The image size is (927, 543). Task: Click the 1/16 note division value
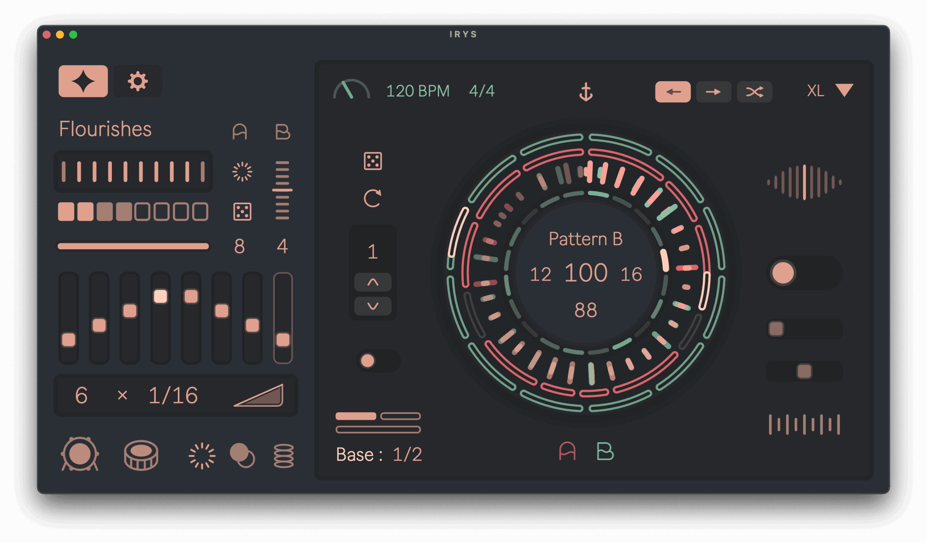coord(173,396)
